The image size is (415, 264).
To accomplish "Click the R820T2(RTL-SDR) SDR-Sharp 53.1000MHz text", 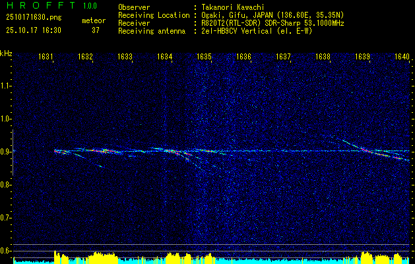I will 273,23.
